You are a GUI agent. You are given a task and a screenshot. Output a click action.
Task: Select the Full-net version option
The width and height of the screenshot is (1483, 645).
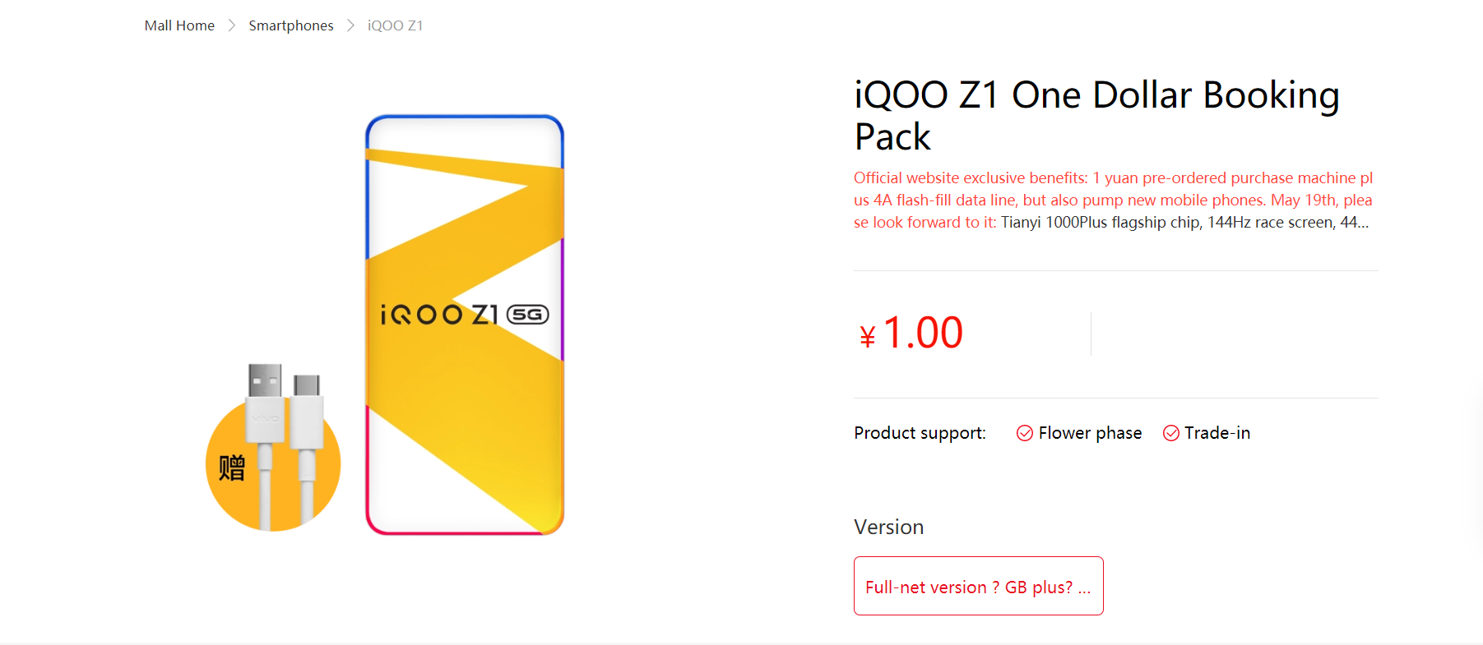pos(978,586)
